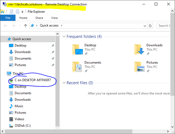Open the address bar history dropdown
The height and width of the screenshot is (134, 175).
(x=145, y=26)
